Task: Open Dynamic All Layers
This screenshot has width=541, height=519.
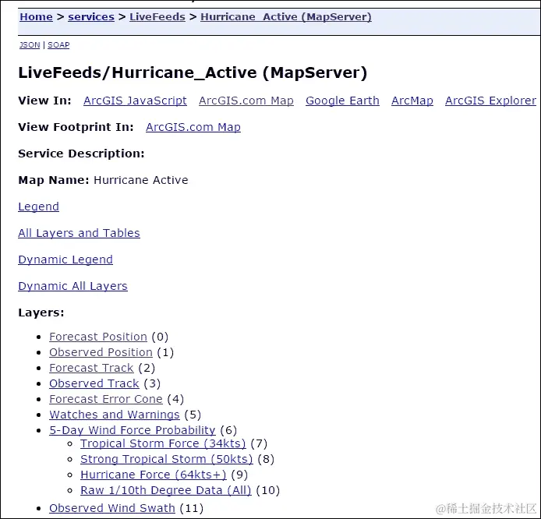Action: (x=72, y=286)
